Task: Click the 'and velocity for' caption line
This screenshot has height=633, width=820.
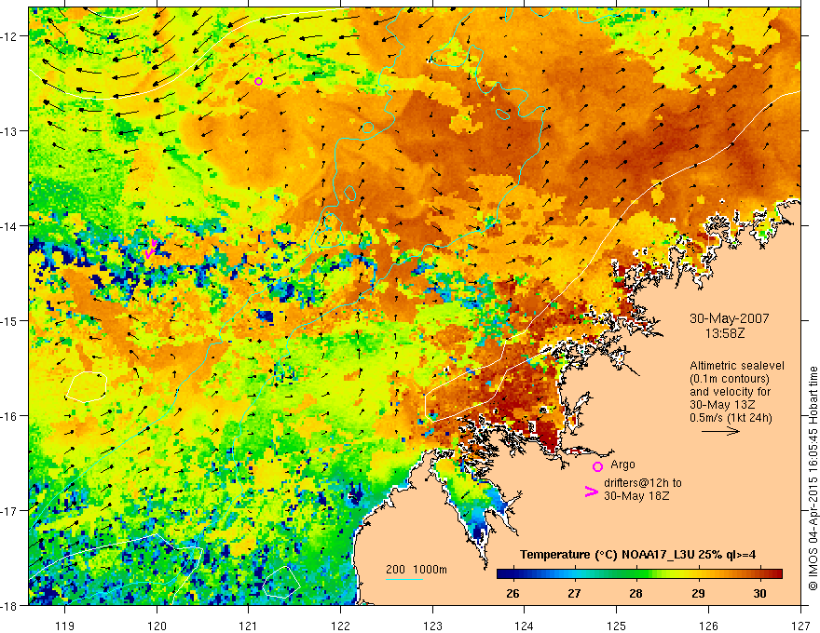Action: coord(730,392)
